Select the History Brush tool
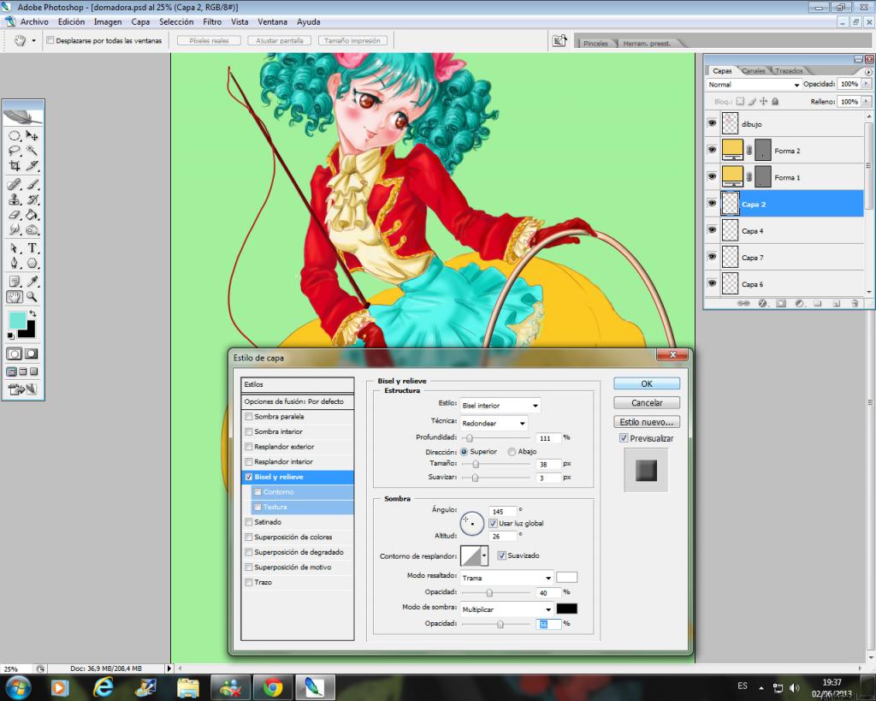This screenshot has height=701, width=876. point(32,199)
